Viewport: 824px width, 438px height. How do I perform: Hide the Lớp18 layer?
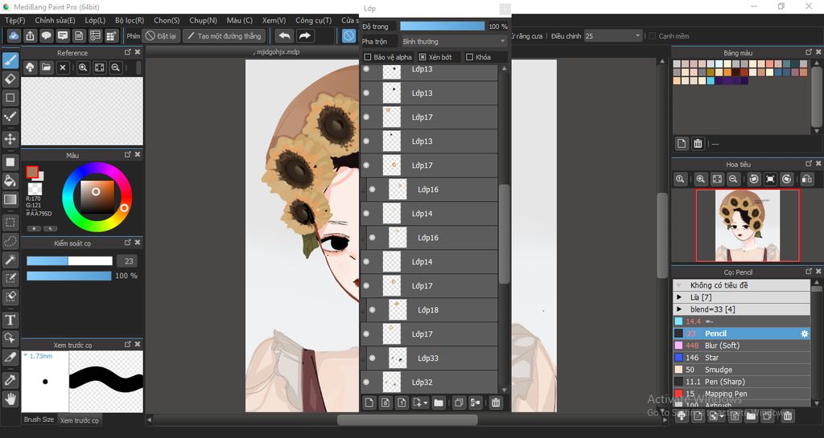click(x=372, y=310)
